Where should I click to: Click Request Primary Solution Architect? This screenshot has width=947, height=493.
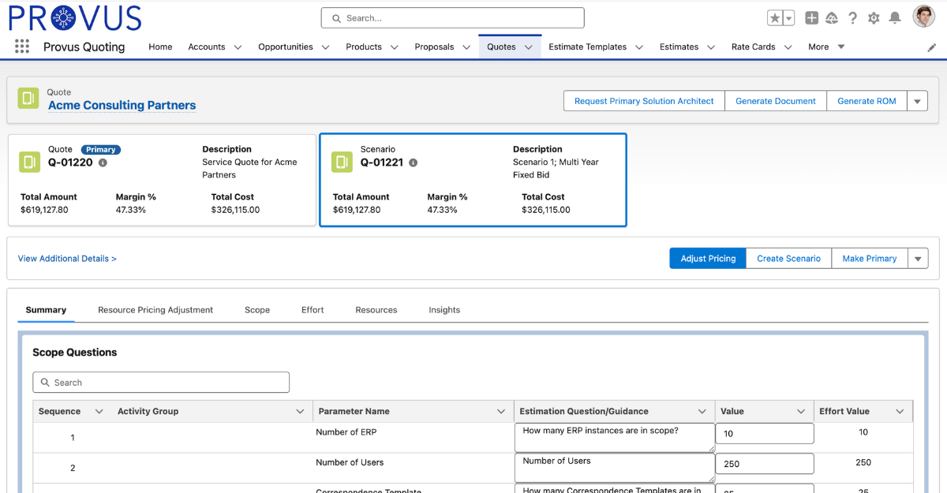click(x=644, y=101)
